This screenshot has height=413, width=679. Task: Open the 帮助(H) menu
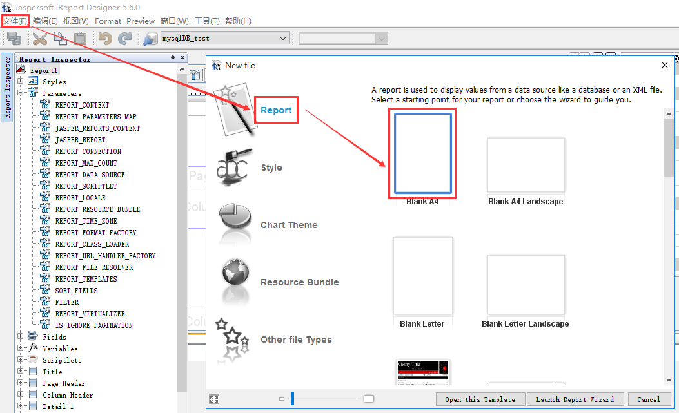coord(238,21)
